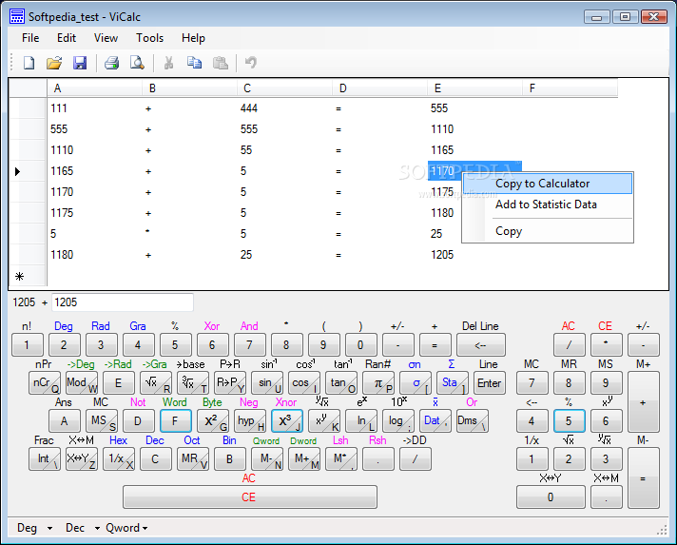The height and width of the screenshot is (545, 677).
Task: Click the wide 0 key on numpad
Action: pos(551,497)
